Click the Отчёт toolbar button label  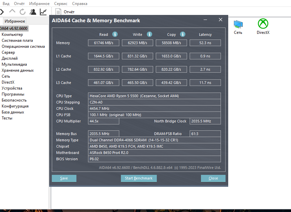pyautogui.click(x=69, y=12)
